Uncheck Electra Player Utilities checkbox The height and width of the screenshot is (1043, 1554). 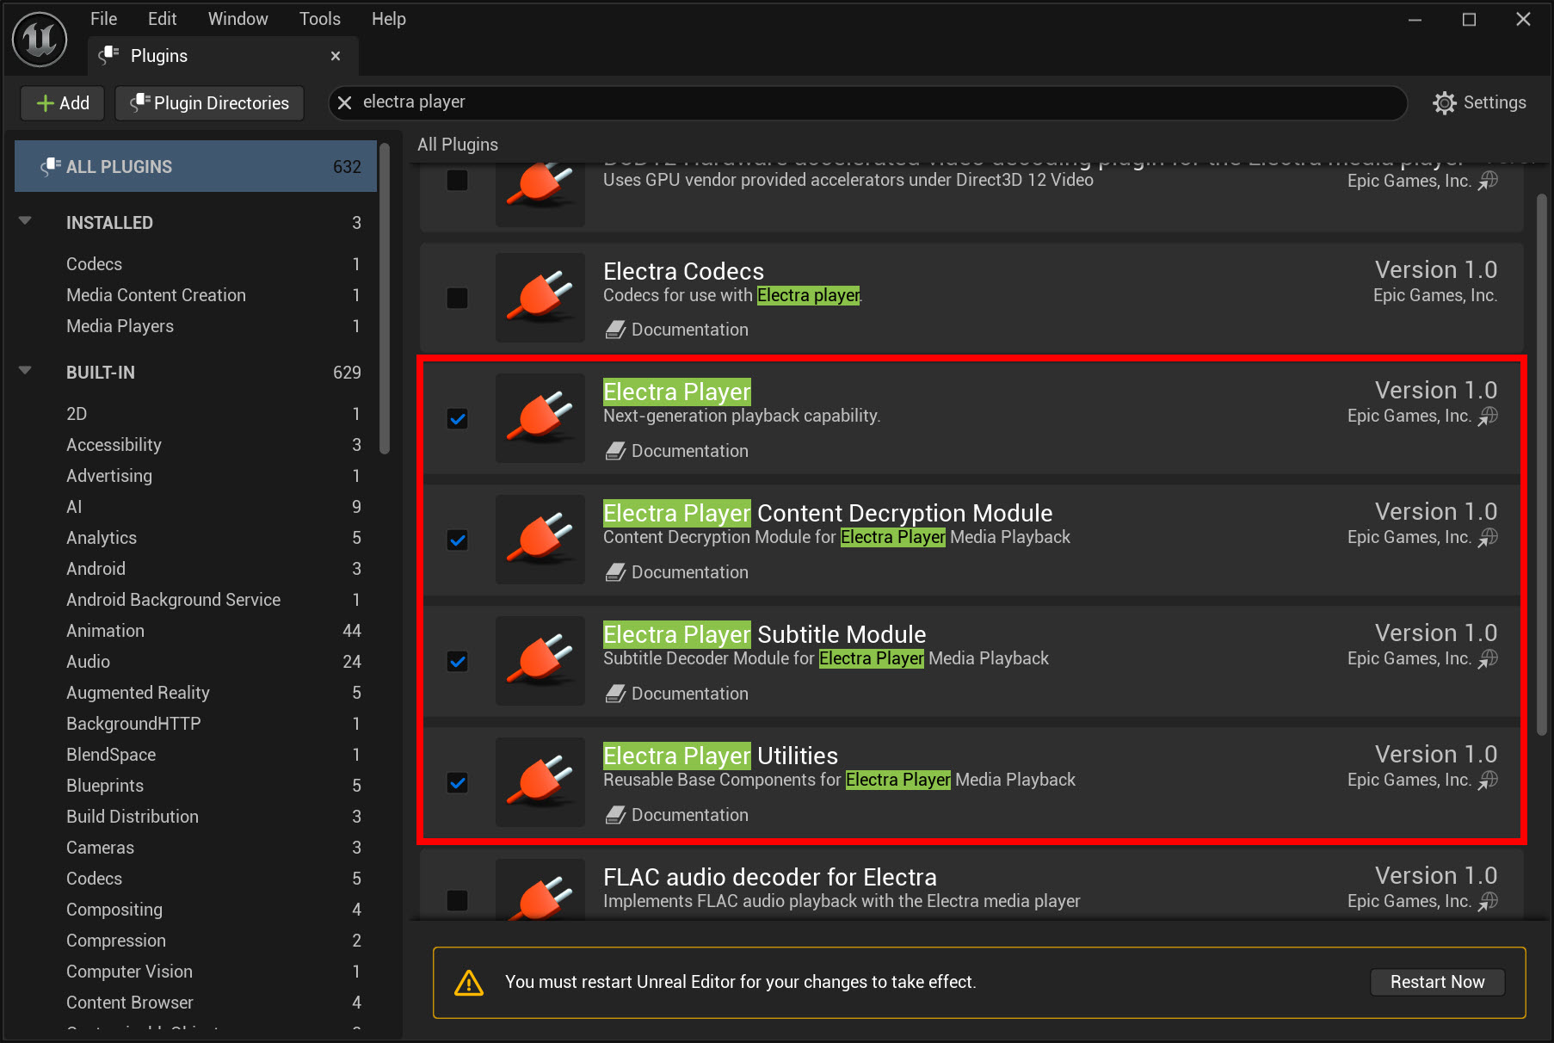click(458, 783)
